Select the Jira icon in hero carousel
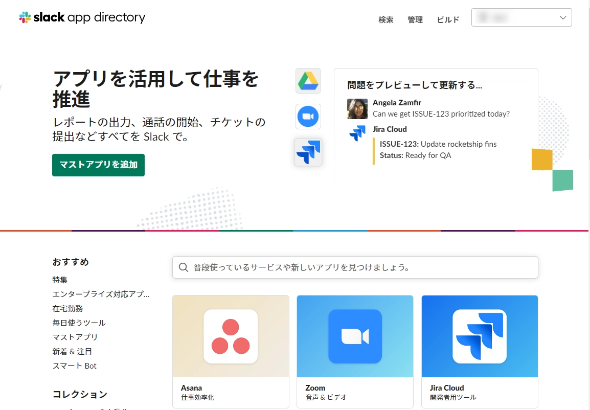 tap(308, 152)
